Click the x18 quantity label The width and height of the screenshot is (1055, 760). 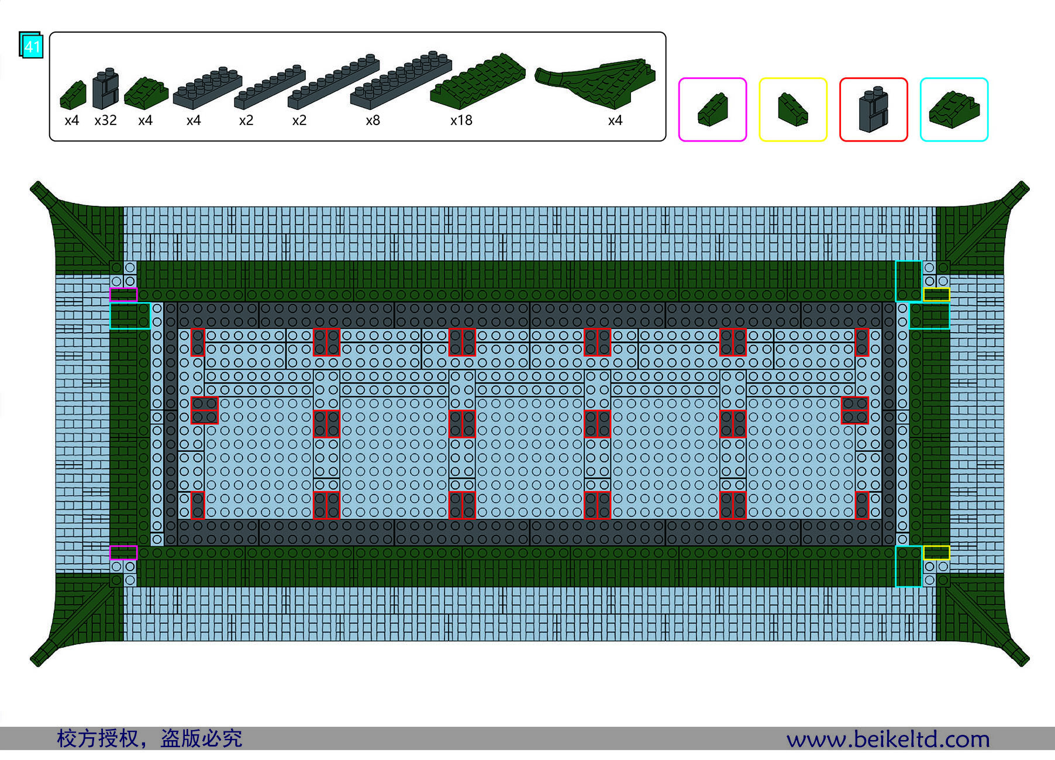[x=461, y=120]
